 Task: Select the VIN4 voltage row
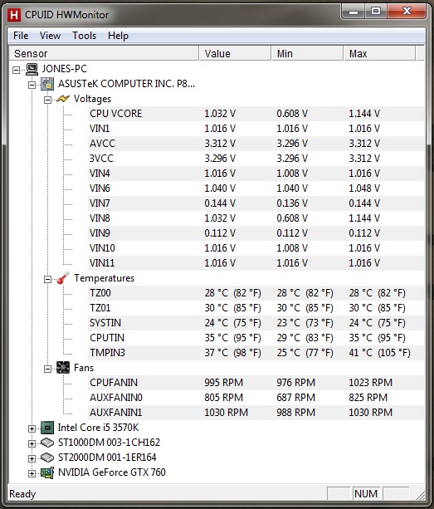click(x=256, y=174)
